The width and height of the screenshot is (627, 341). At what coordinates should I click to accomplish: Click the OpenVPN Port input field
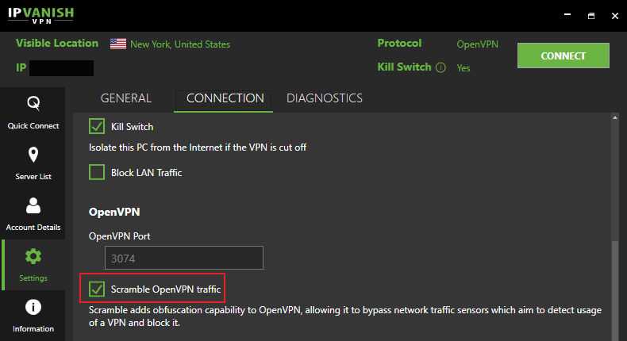pyautogui.click(x=183, y=258)
